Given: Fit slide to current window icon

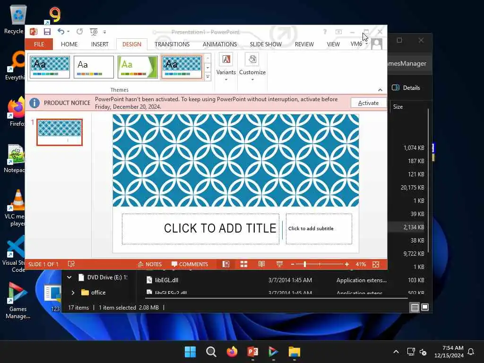Looking at the screenshot, I should pyautogui.click(x=376, y=264).
